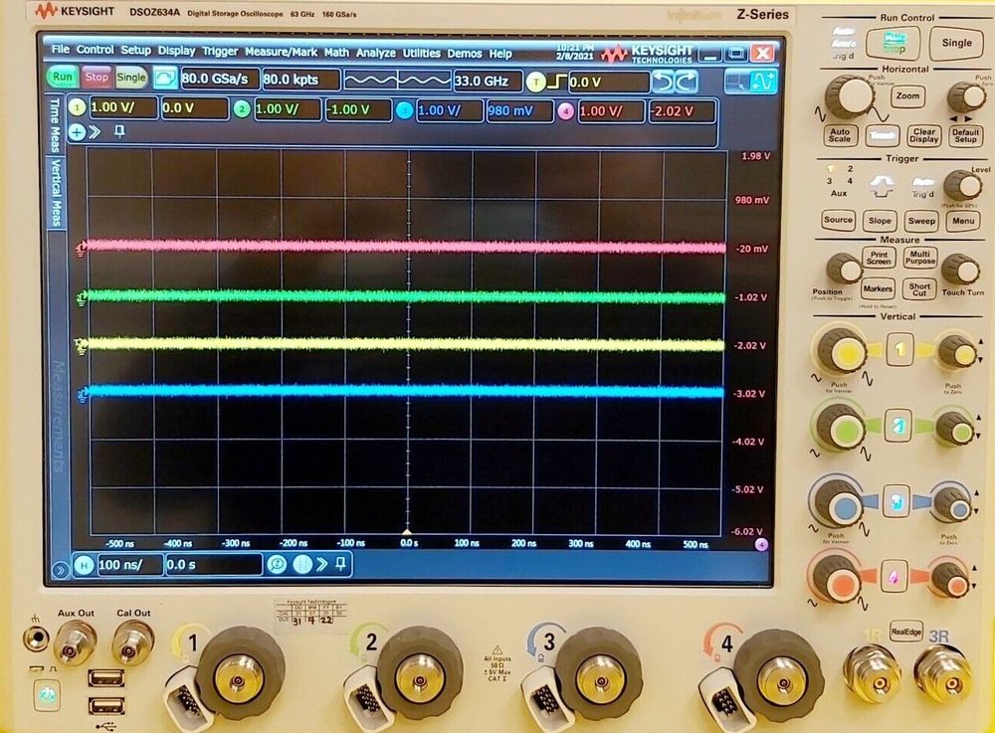Viewport: 995px width, 733px height.
Task: Open the Time Meas side tab
Action: coord(56,125)
